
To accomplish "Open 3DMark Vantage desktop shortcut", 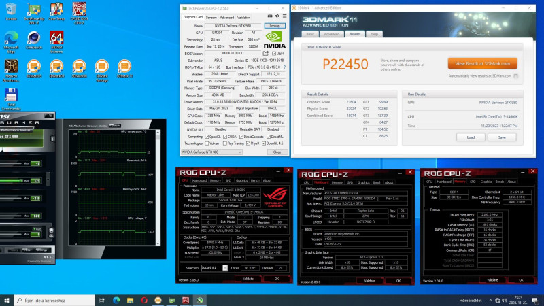I will pyautogui.click(x=101, y=71).
